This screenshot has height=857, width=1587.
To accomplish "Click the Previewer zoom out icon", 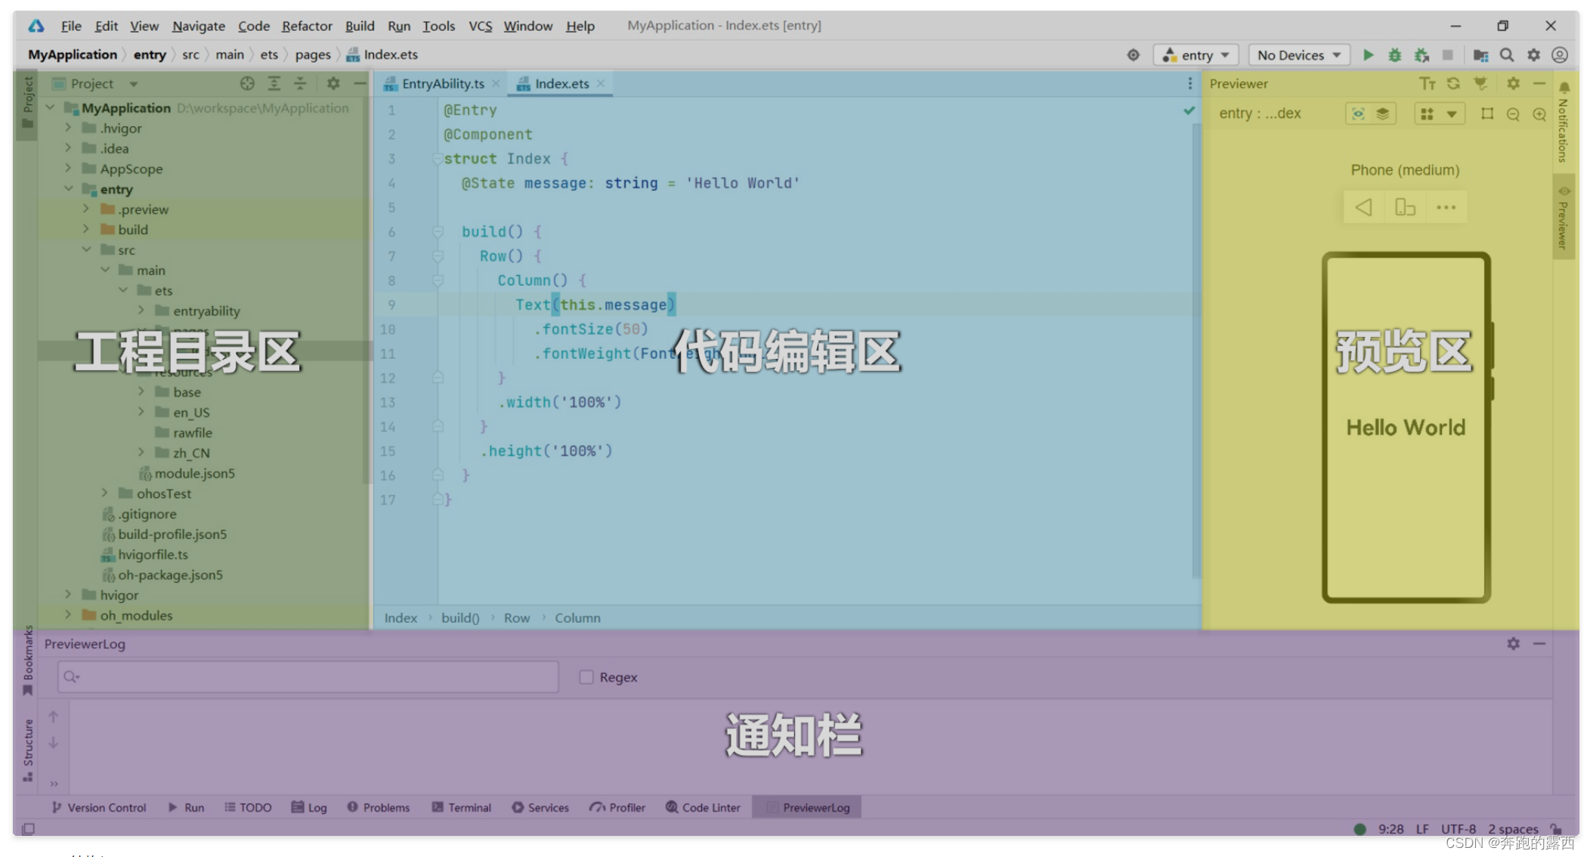I will pyautogui.click(x=1513, y=114).
